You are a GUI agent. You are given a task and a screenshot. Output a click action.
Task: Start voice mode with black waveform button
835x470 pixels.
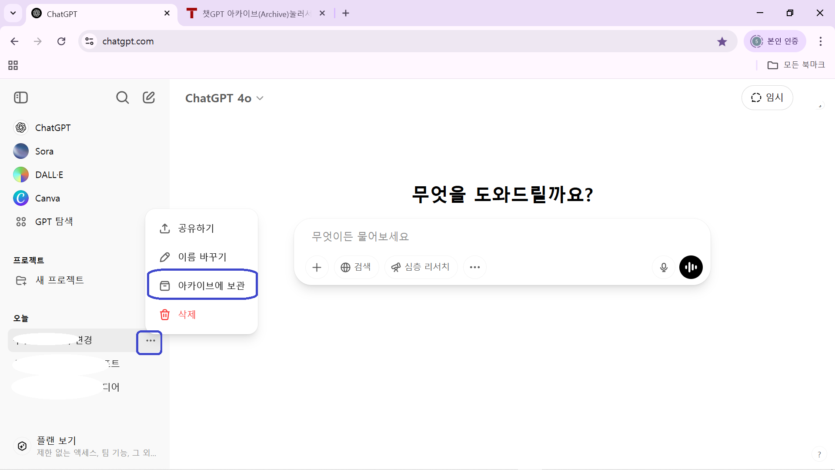691,267
